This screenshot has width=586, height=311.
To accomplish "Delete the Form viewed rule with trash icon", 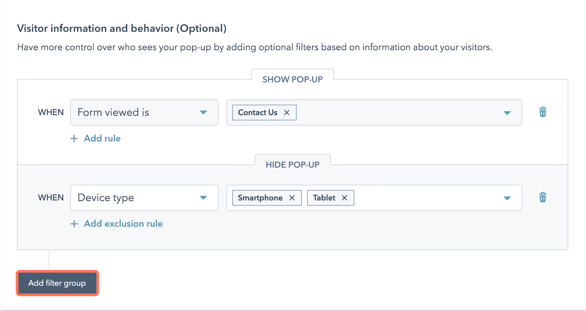I will (x=542, y=112).
